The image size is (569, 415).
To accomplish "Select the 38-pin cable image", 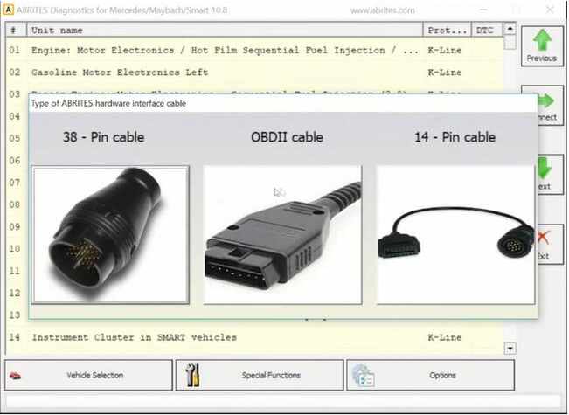I will [x=110, y=235].
